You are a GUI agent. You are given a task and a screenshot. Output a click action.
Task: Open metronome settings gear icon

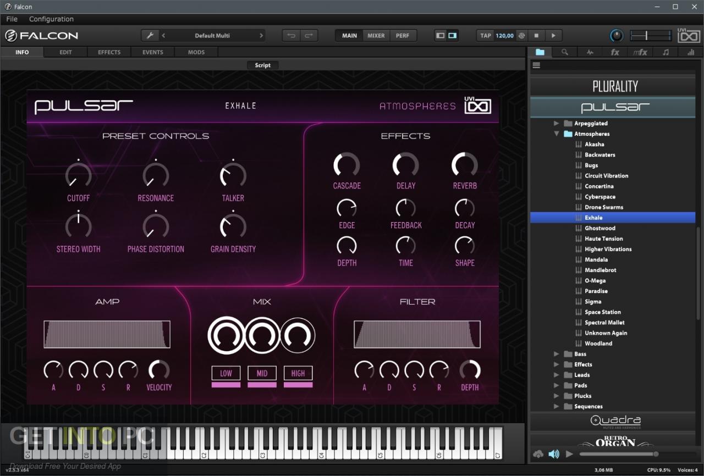521,35
